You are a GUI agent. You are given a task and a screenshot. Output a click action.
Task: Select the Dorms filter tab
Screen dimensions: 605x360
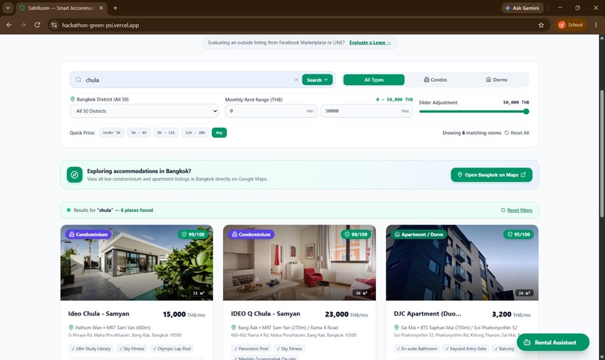pos(497,80)
